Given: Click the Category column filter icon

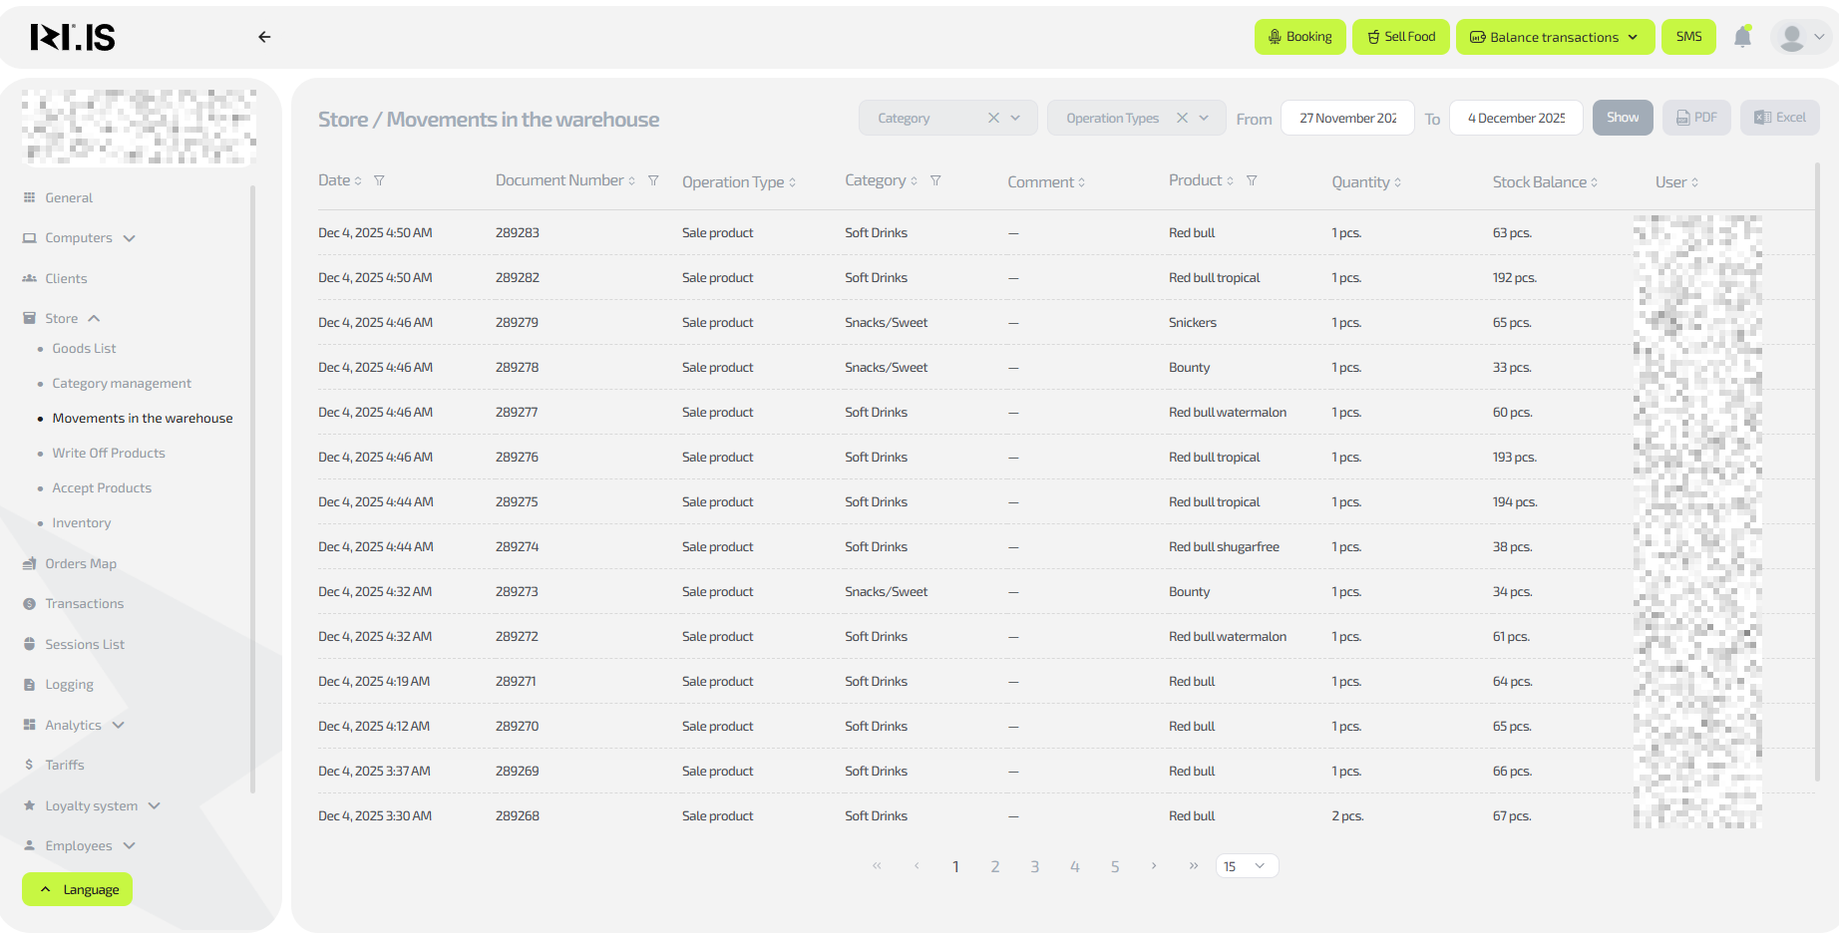Looking at the screenshot, I should tap(935, 180).
